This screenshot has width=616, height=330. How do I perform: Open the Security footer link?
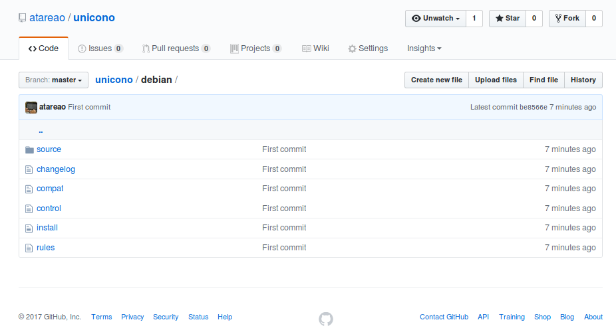click(166, 317)
